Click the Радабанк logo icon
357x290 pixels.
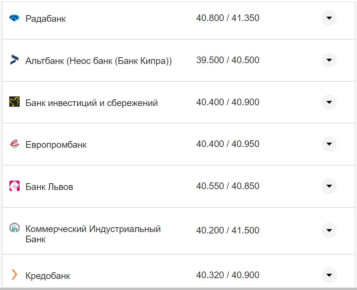coord(14,18)
